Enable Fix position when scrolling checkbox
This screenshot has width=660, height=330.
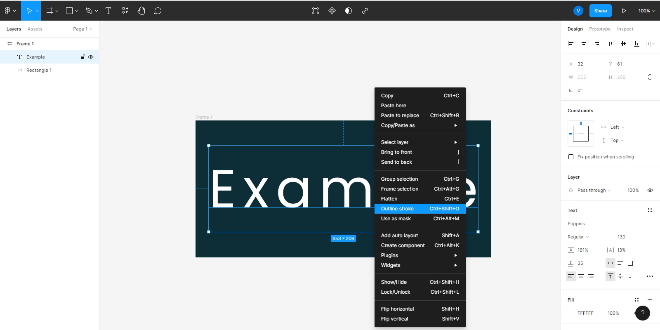tap(571, 157)
